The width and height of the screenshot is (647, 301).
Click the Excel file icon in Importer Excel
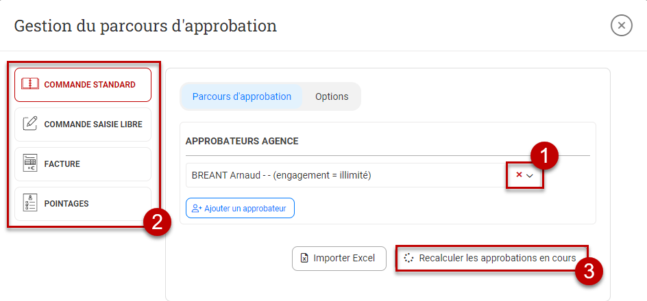click(x=304, y=259)
